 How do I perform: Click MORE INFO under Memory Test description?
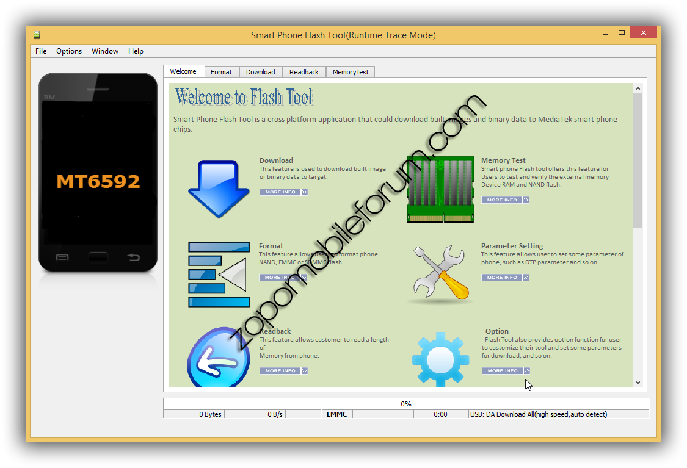click(x=505, y=200)
